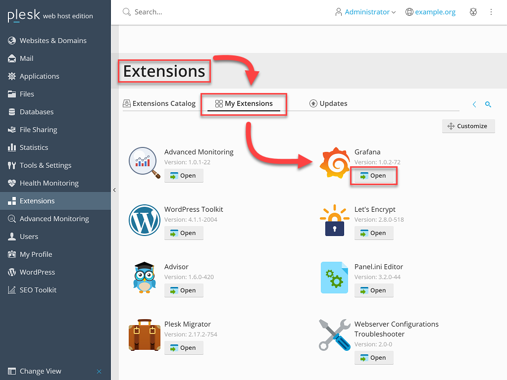This screenshot has height=380, width=507.
Task: Click the Webserver Configurations Troubleshooter tools icon
Action: coord(335,335)
